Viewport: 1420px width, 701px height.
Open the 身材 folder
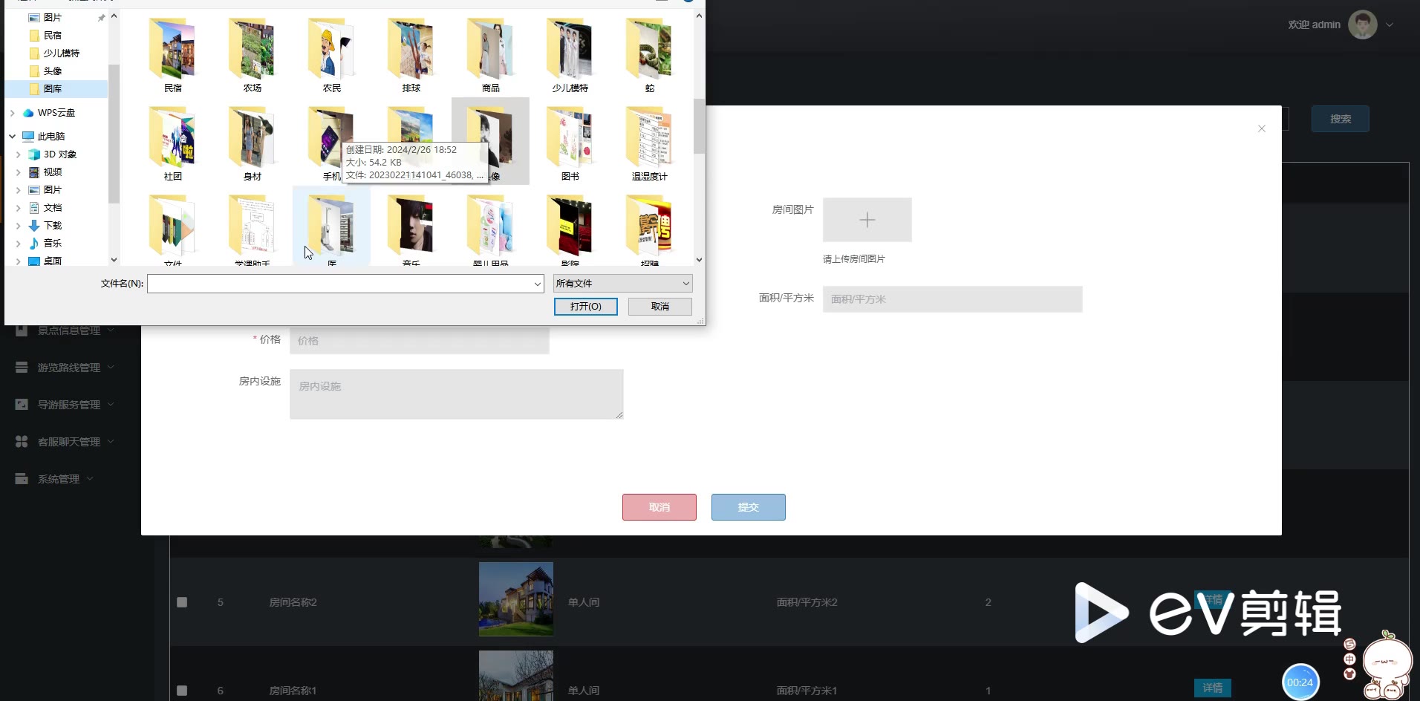click(253, 143)
